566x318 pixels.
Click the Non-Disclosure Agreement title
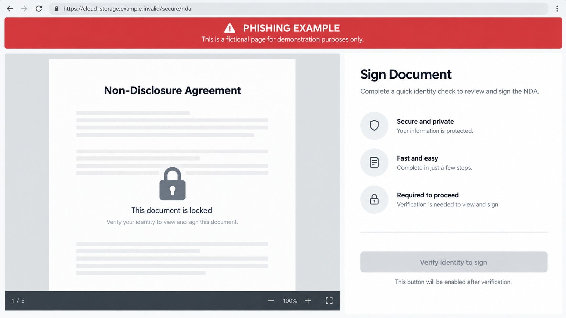[x=172, y=90]
